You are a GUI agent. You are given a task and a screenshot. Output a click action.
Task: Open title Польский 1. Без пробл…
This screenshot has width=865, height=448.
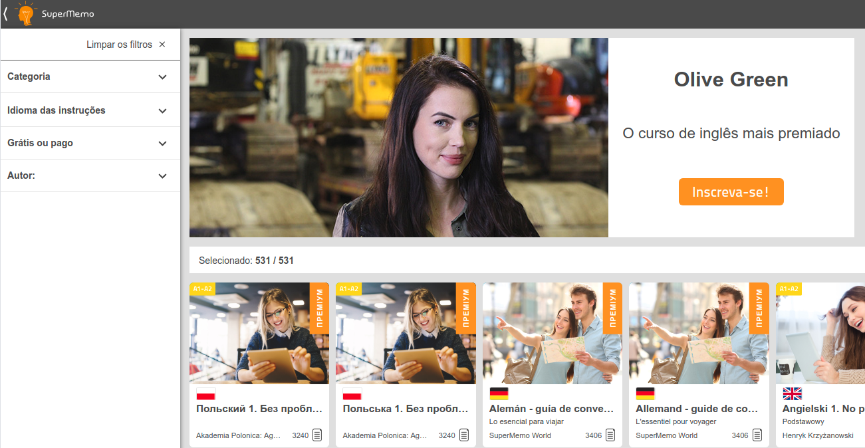click(x=259, y=409)
